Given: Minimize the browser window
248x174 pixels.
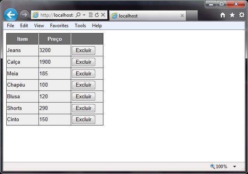Looking at the screenshot, I should point(211,4).
